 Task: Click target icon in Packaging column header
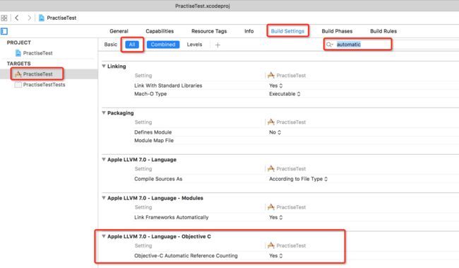271,122
